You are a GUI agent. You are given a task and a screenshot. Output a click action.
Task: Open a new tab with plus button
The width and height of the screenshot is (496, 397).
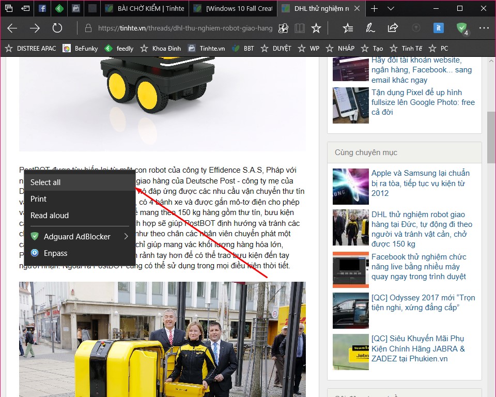[374, 9]
